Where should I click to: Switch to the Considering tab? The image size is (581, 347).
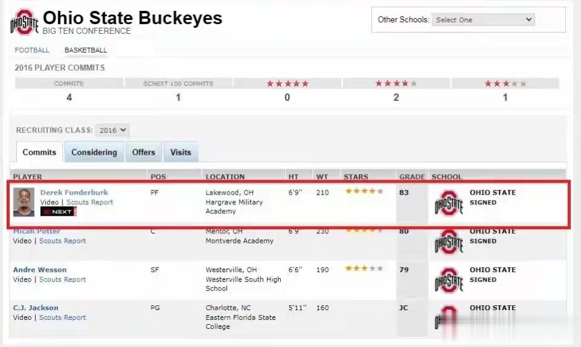tap(94, 152)
